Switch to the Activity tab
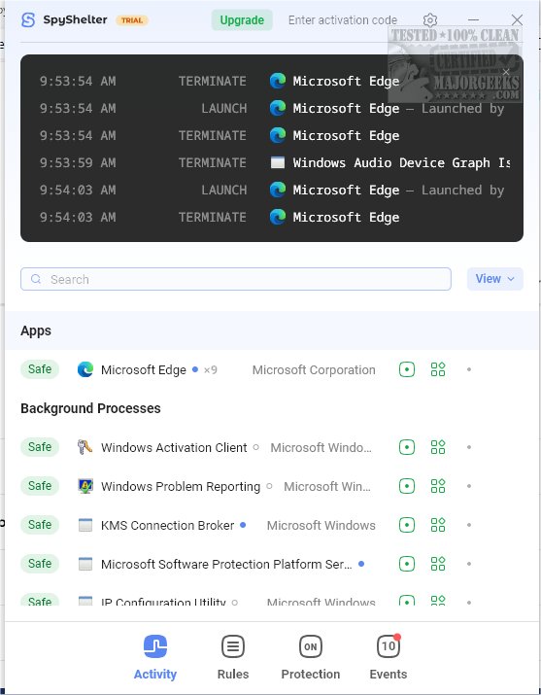The image size is (541, 695). pos(155,657)
